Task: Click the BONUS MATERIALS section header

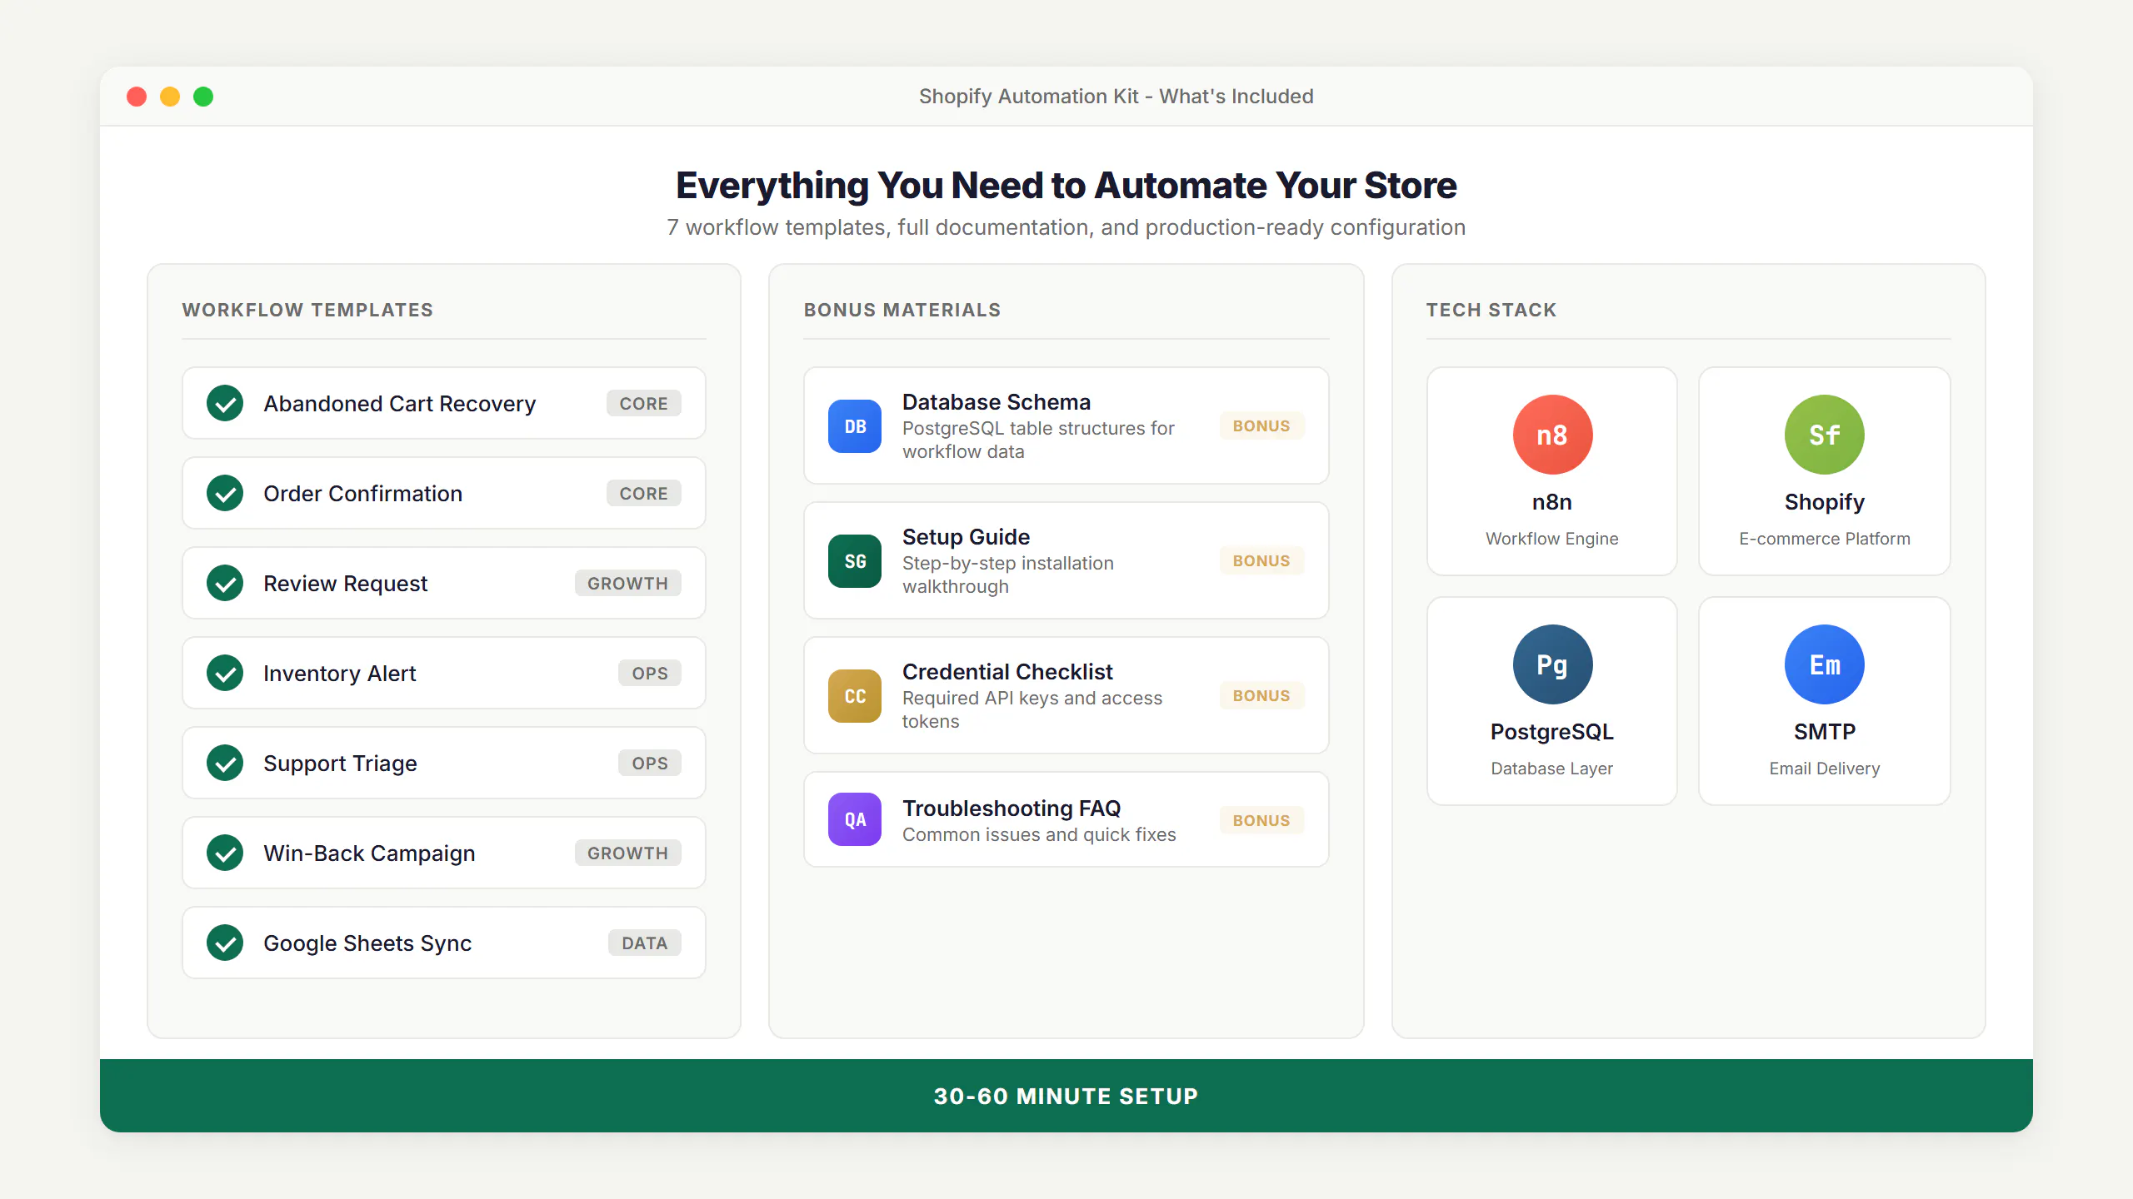Action: 902,310
